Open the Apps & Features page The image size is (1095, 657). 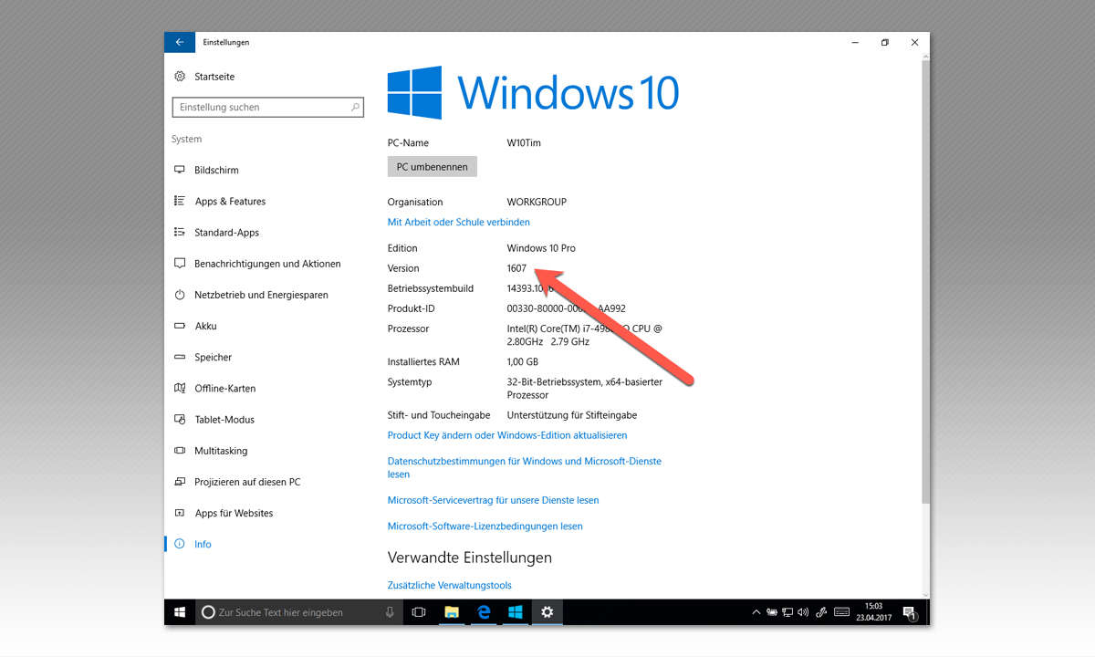click(230, 202)
